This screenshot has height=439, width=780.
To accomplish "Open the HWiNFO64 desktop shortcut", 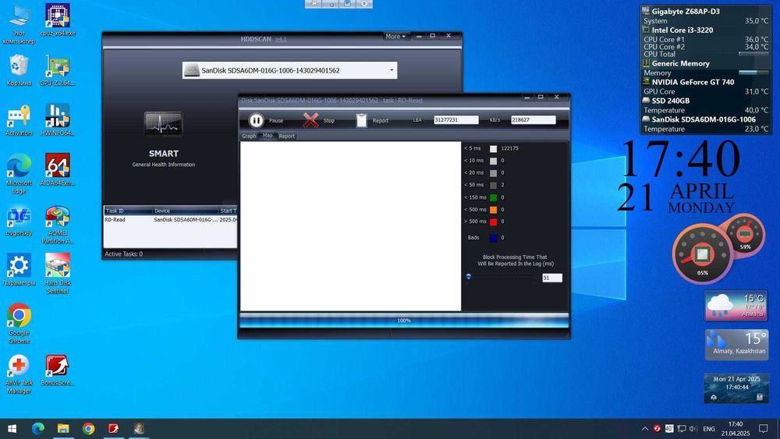I will [x=58, y=121].
